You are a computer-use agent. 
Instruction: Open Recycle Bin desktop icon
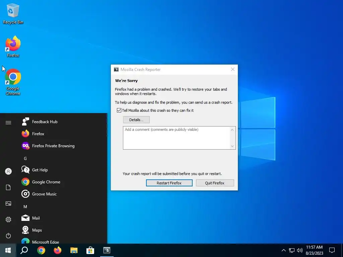[13, 13]
